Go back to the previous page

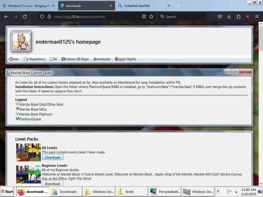[6, 17]
